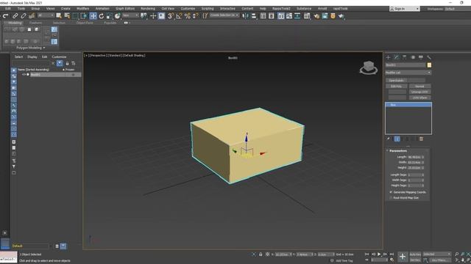The image size is (471, 264).
Task: Toggle the 3D Snaps icon
Action: click(170, 16)
